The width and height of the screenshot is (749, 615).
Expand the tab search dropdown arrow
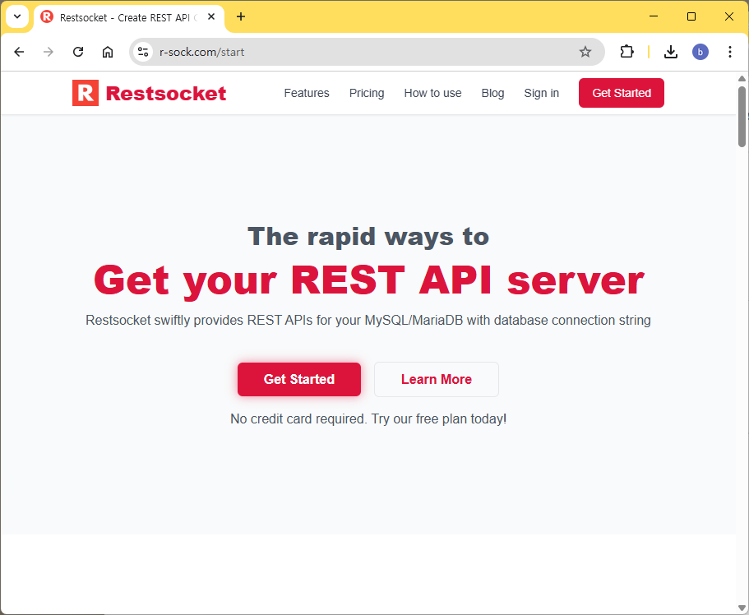[x=17, y=16]
